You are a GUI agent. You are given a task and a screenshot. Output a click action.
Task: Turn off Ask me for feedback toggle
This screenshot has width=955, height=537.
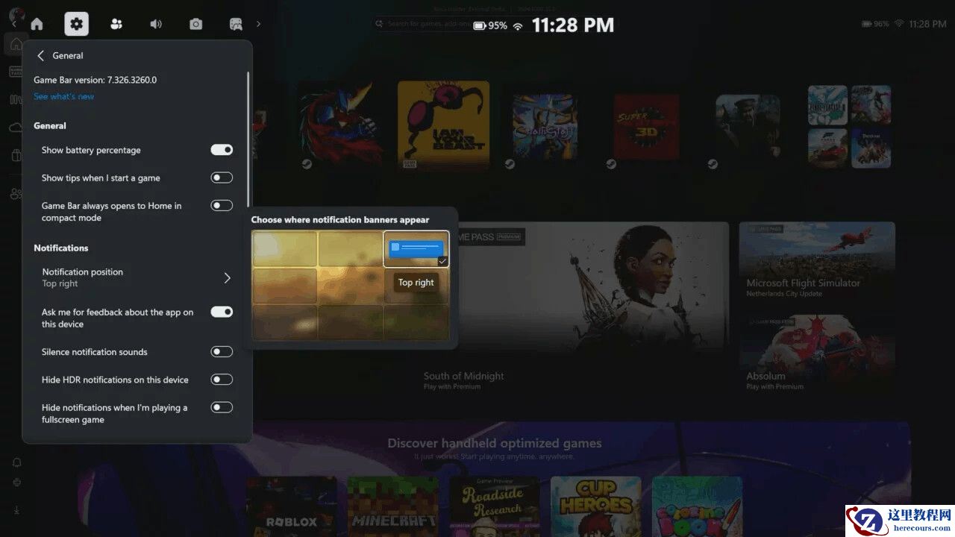click(x=222, y=312)
